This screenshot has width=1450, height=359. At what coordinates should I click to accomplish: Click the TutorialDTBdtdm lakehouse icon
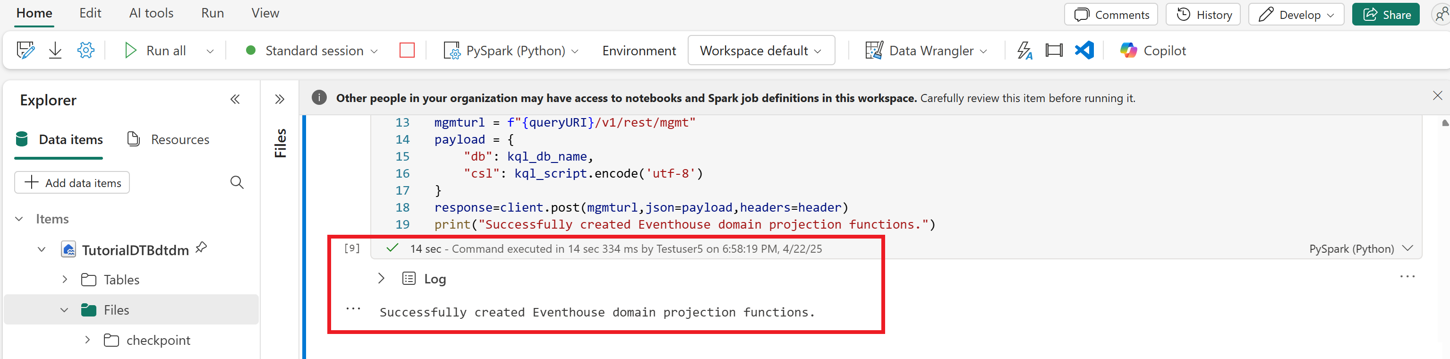coord(68,250)
